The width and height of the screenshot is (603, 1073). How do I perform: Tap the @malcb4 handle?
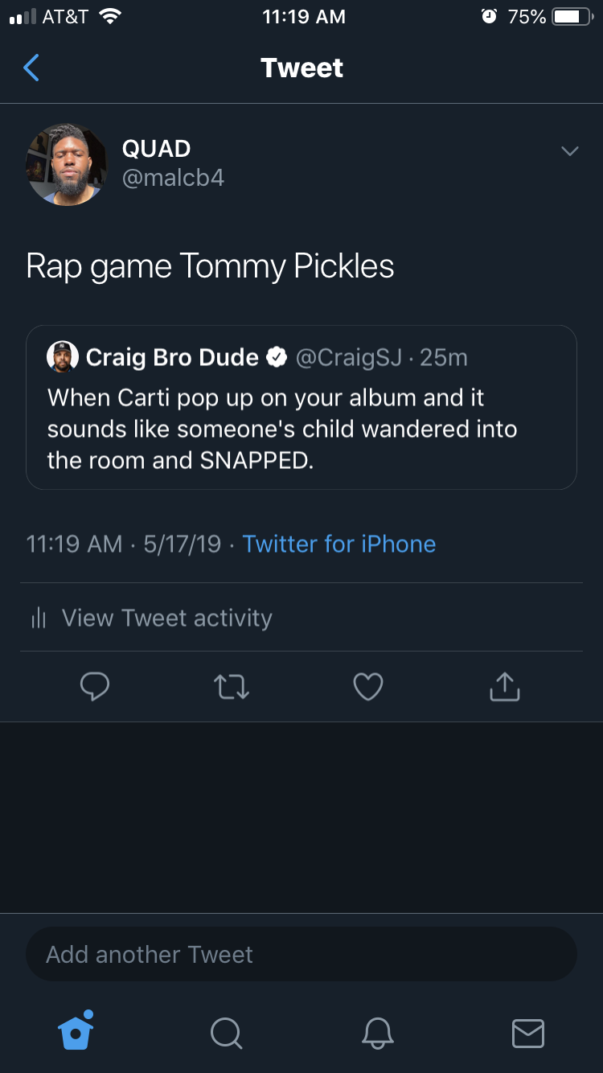(x=173, y=178)
